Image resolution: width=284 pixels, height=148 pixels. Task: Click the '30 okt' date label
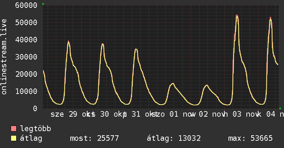[113, 114]
